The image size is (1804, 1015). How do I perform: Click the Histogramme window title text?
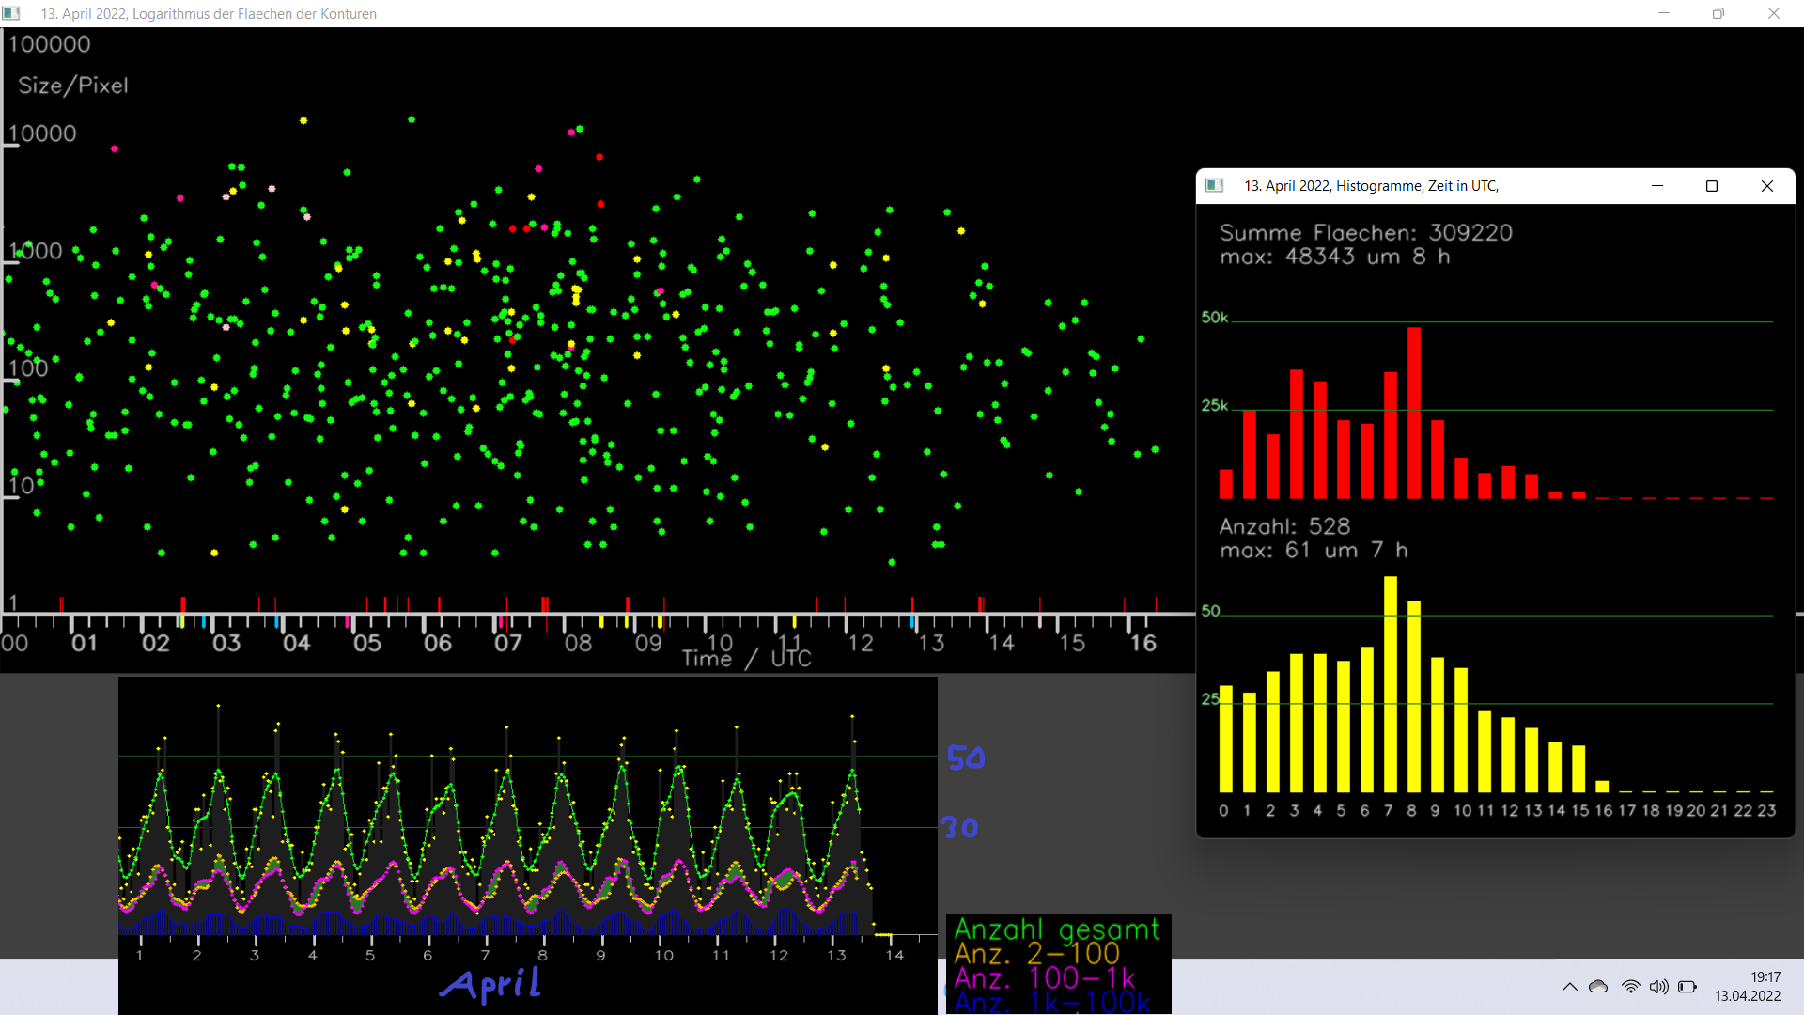(1371, 186)
